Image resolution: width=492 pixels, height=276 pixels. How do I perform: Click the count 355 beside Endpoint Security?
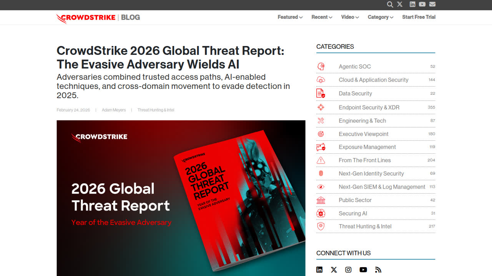(x=431, y=107)
